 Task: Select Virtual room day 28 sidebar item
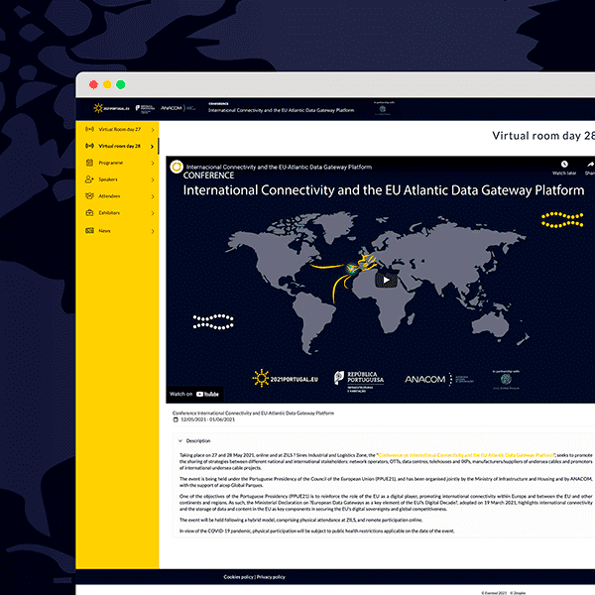pos(117,146)
